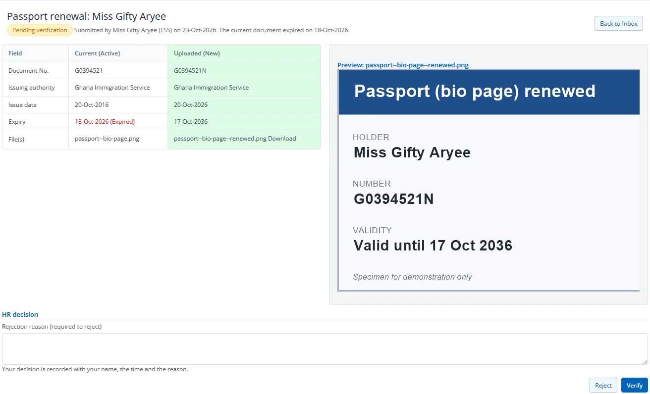Select the page title 'Passport renewal: Miss Gifty Aryee'
650x394 pixels.
[x=86, y=16]
